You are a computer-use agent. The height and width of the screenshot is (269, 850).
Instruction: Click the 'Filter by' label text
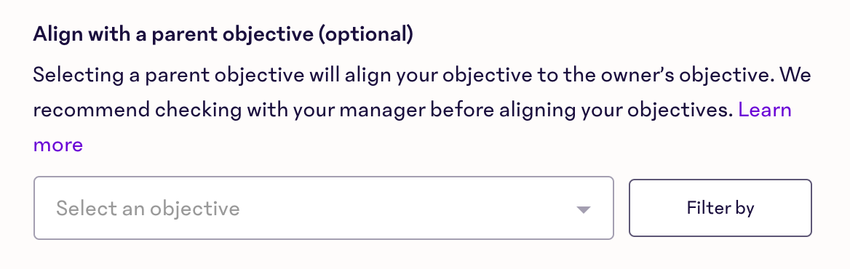tap(720, 209)
